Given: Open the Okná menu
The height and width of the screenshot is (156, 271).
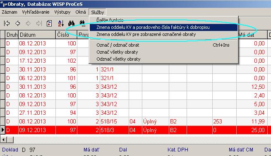Looking at the screenshot, I should [81, 12].
